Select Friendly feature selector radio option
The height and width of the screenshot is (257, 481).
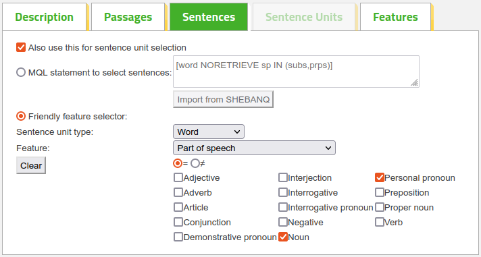point(21,117)
